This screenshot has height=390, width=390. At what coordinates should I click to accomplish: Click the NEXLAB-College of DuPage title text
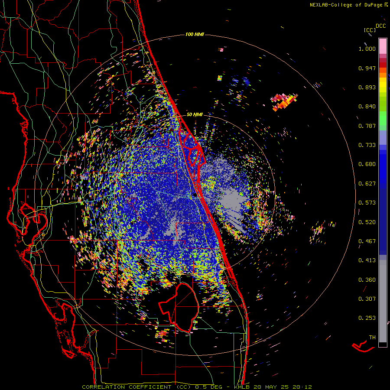click(x=347, y=5)
